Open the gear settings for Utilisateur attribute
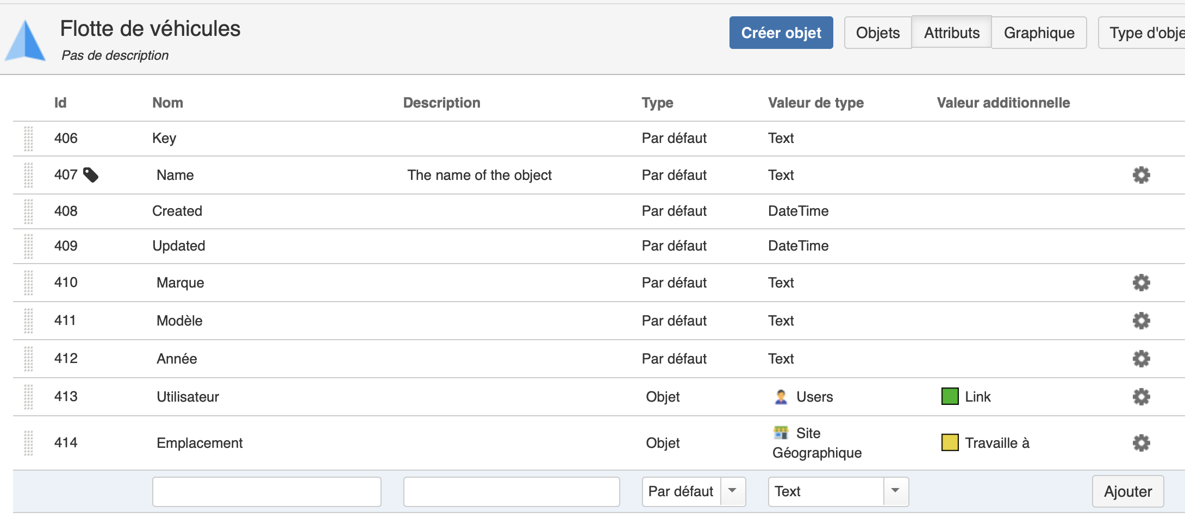This screenshot has height=525, width=1185. pos(1141,397)
